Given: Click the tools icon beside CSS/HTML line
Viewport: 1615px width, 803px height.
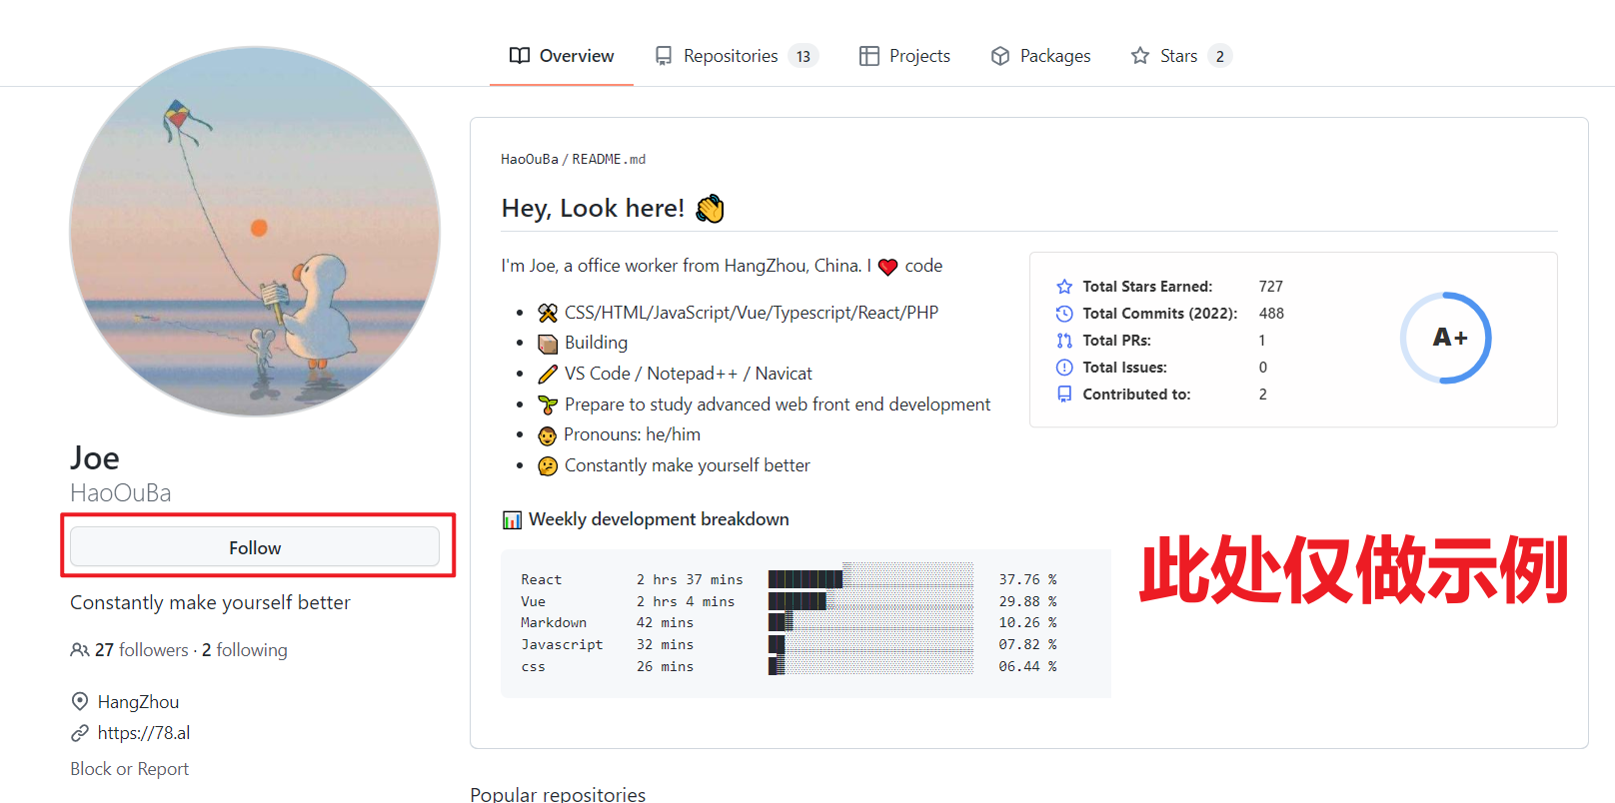Looking at the screenshot, I should point(548,313).
